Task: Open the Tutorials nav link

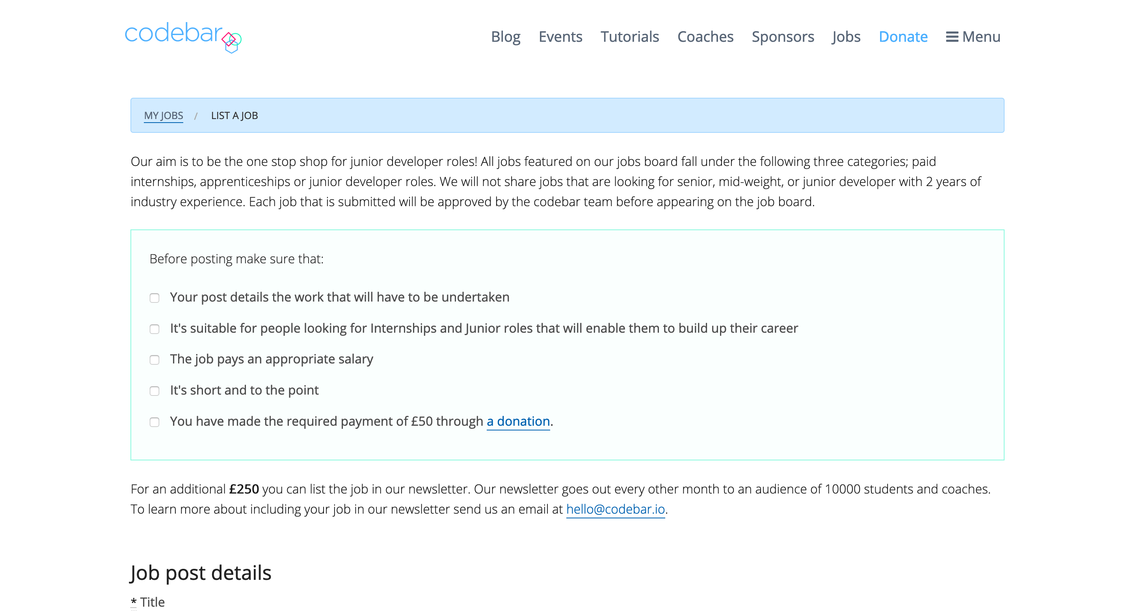Action: coord(629,37)
